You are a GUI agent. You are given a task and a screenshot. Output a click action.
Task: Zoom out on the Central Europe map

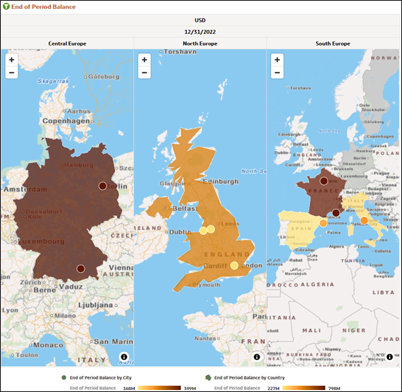coord(12,72)
